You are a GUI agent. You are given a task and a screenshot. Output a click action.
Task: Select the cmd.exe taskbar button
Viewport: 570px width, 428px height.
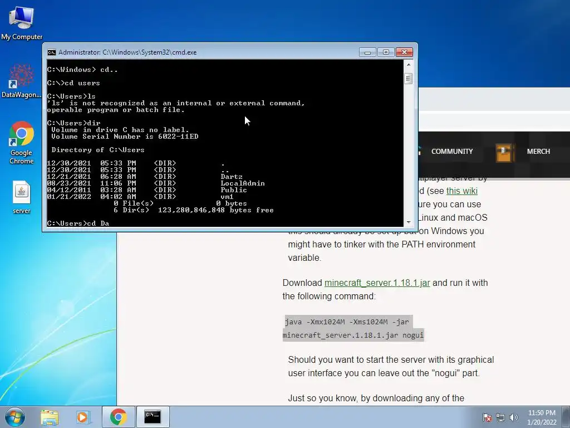coord(153,417)
